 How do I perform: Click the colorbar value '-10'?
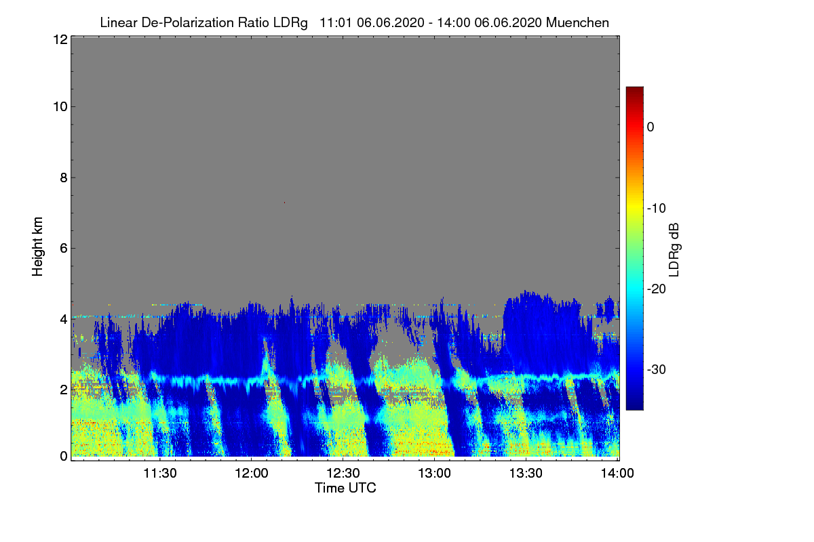(x=656, y=208)
